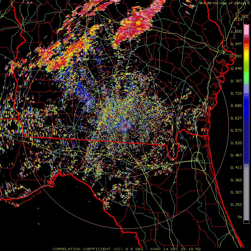
Task: Click the 14 DEC 25 date in the caption
Action: [175, 249]
